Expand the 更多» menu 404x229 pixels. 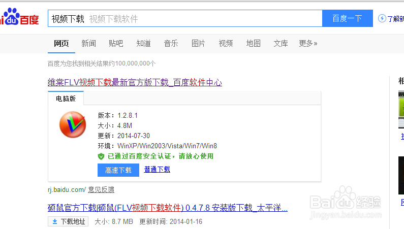[308, 43]
